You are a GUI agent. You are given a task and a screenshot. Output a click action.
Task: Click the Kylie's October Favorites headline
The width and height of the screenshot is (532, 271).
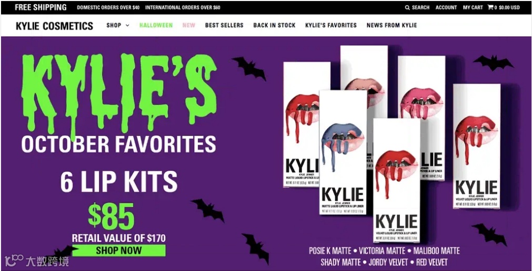pos(119,103)
